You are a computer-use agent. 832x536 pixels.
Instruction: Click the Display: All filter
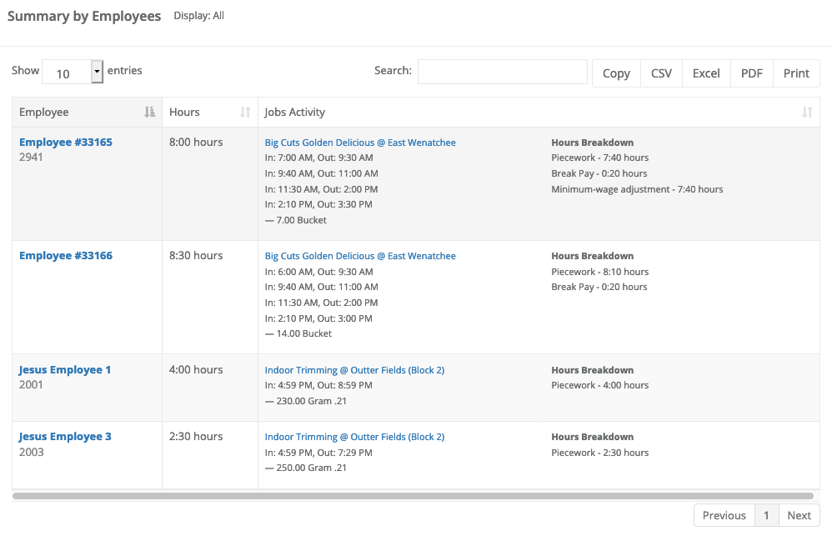(x=199, y=16)
